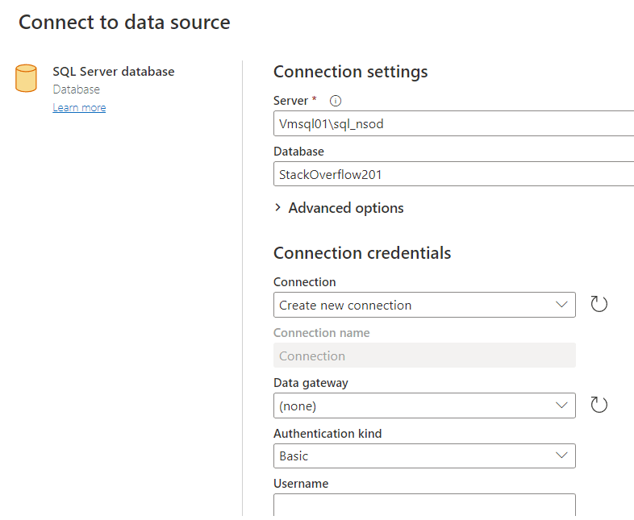Open the Learn more link
The height and width of the screenshot is (520, 634).
click(x=79, y=108)
